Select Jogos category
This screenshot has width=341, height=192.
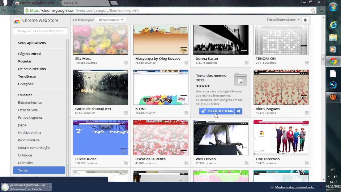(22, 125)
